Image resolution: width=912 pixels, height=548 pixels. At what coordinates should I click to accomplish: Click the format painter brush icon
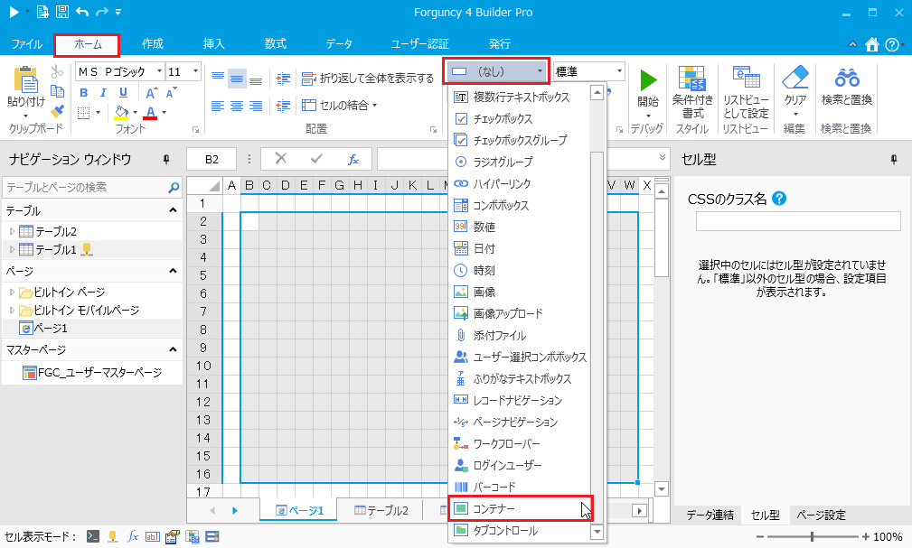tap(57, 111)
